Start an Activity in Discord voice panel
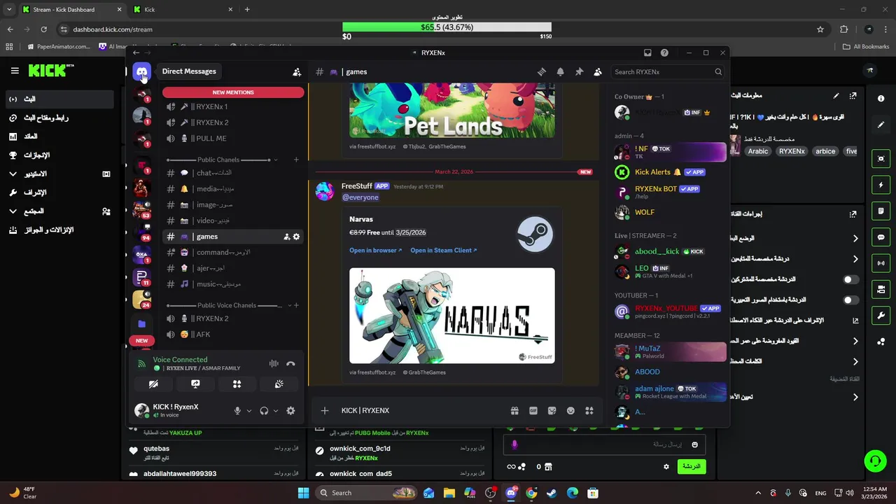 click(237, 384)
